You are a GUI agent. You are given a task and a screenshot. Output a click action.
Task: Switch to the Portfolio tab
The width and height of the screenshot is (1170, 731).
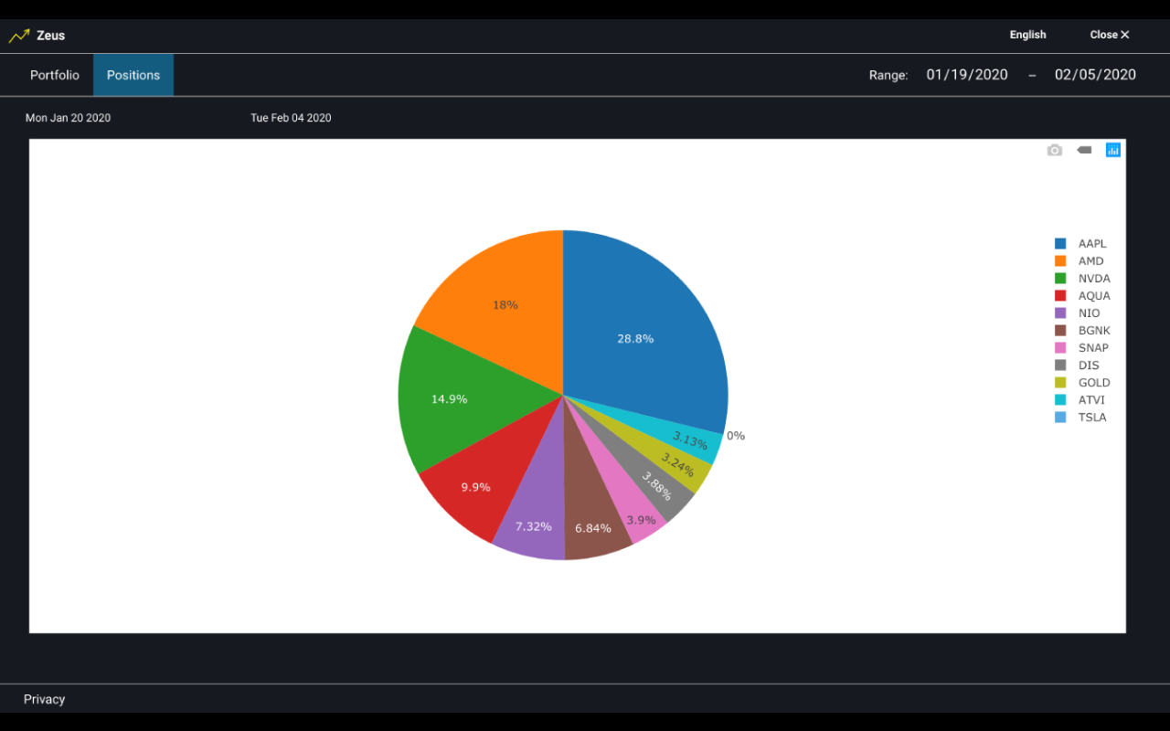[x=55, y=75]
